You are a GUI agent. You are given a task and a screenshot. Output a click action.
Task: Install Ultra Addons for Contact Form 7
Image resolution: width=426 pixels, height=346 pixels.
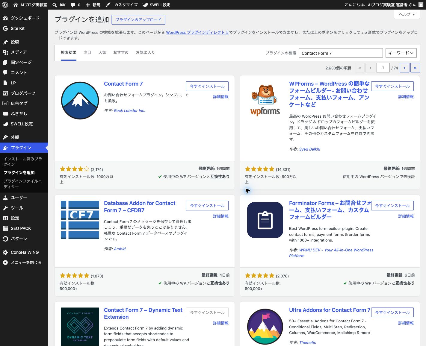[x=392, y=312]
